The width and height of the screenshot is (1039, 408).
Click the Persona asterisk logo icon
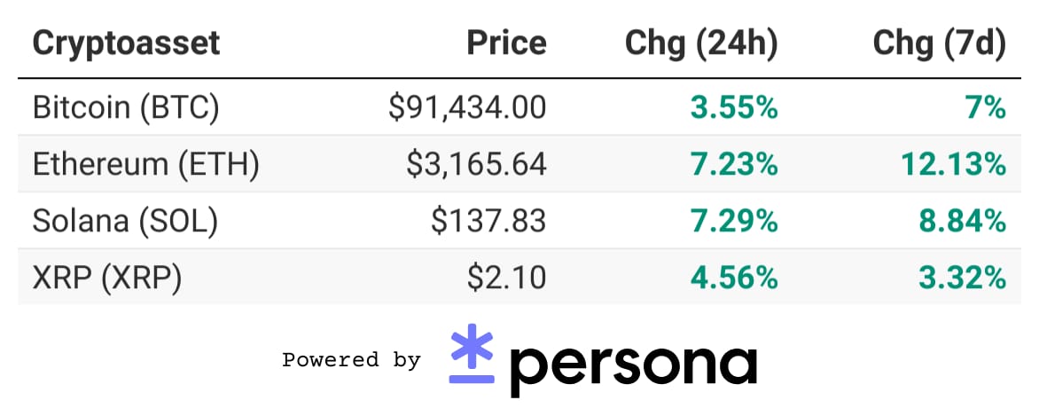(472, 353)
